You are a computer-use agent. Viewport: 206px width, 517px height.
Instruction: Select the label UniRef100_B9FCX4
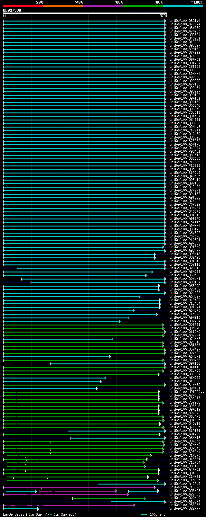(185, 452)
